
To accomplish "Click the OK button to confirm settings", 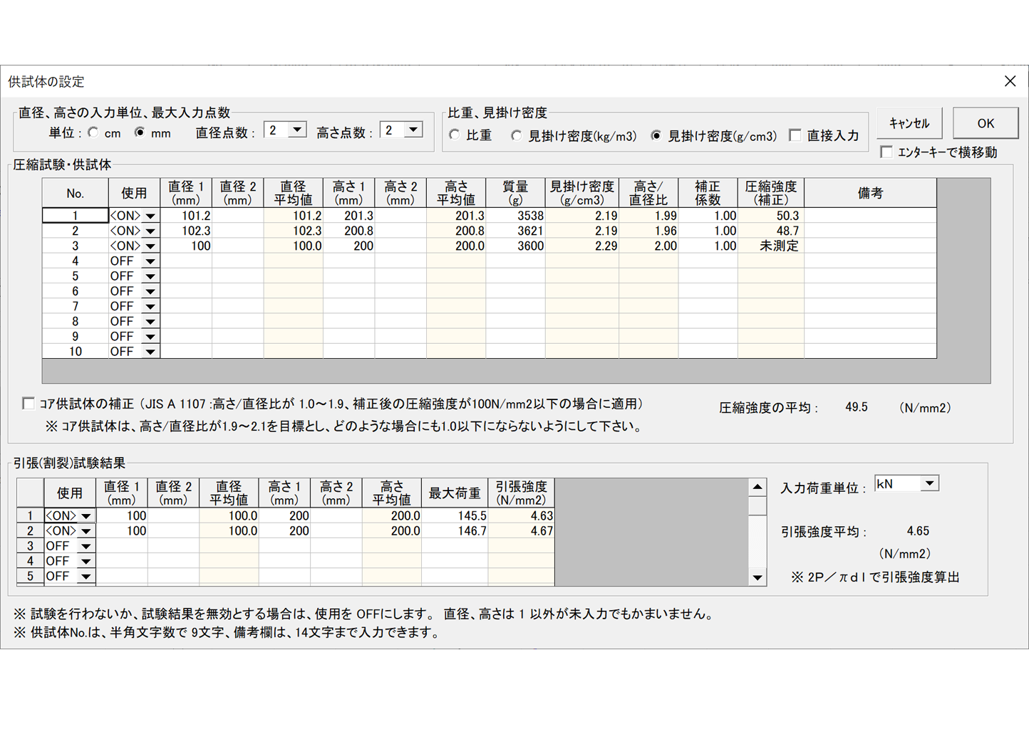I will coord(986,122).
